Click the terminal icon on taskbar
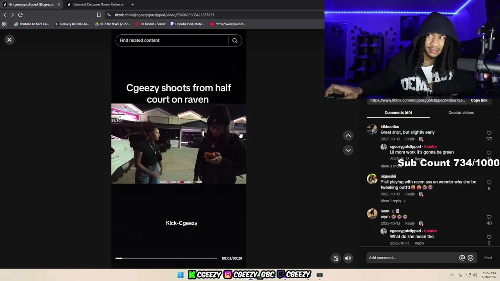 320,275
